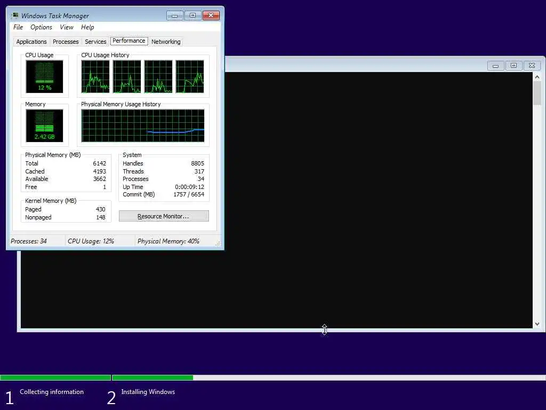Click the Free memory value 1
The width and height of the screenshot is (546, 410).
pos(105,187)
